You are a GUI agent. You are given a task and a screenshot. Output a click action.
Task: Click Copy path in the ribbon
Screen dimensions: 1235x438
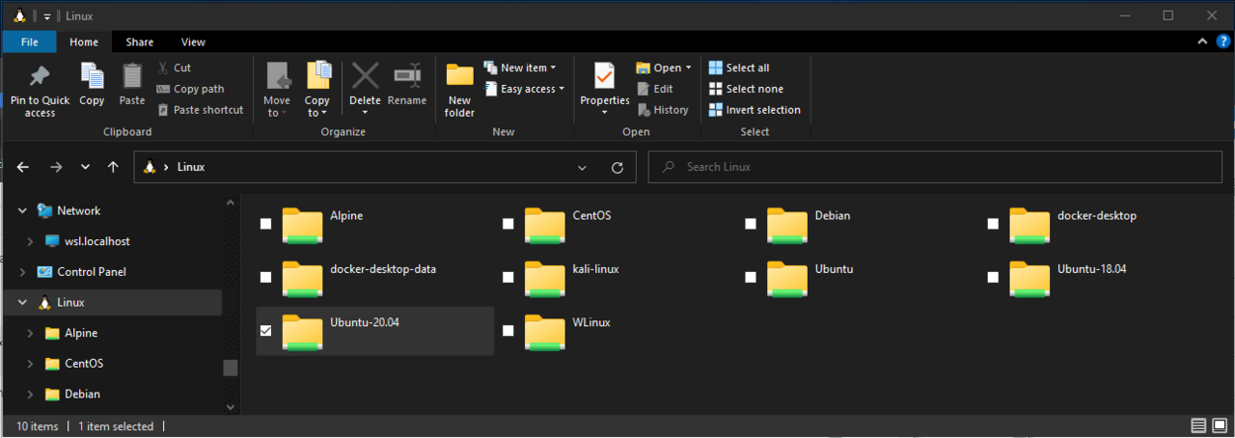click(x=190, y=89)
